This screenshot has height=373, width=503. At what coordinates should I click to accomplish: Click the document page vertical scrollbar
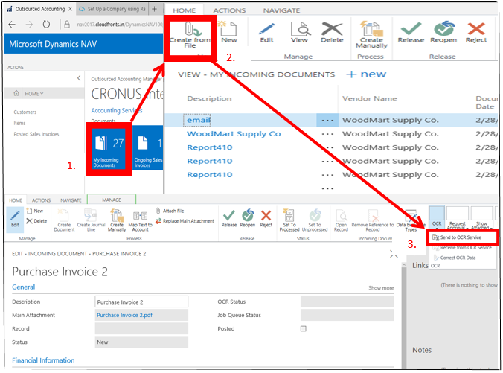(403, 315)
